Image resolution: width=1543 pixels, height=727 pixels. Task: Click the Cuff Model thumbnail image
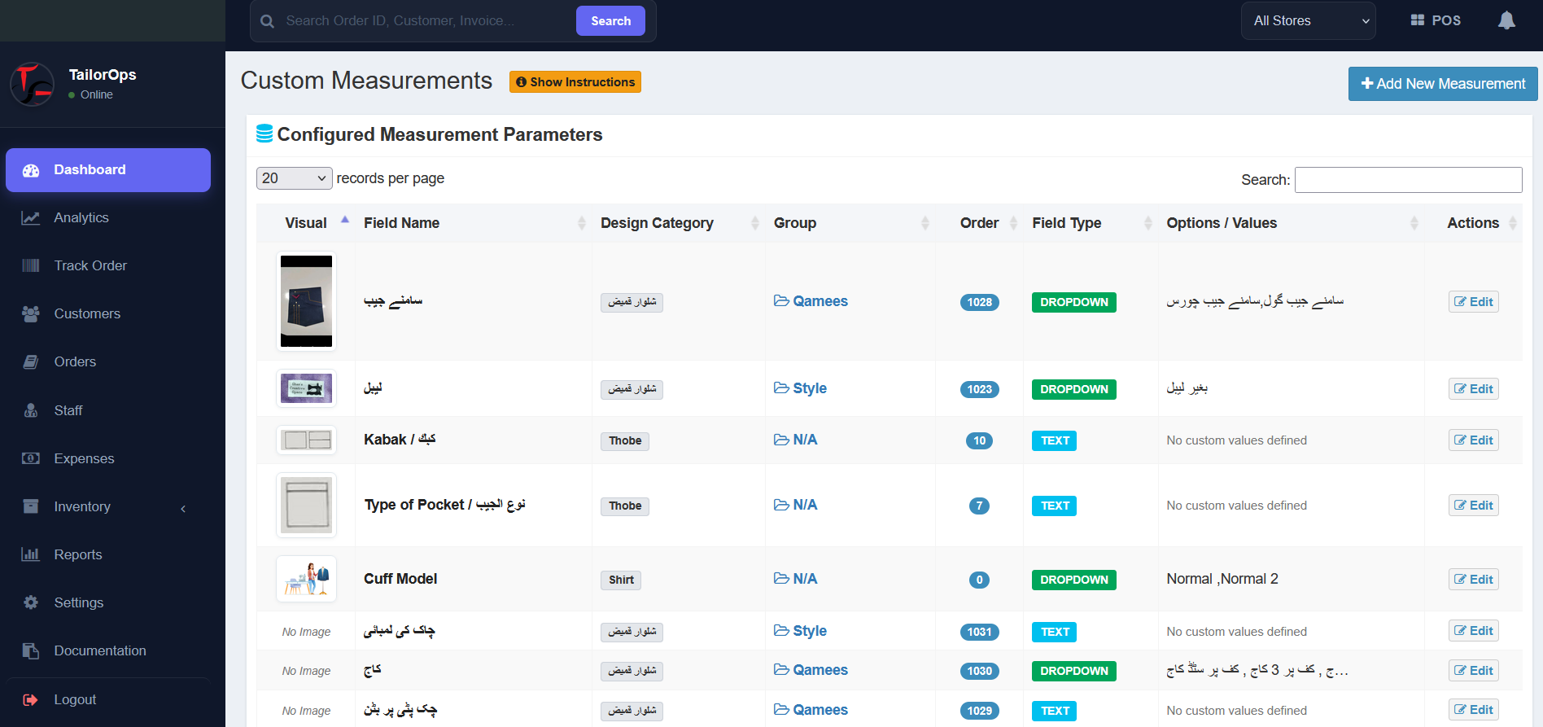pos(306,579)
